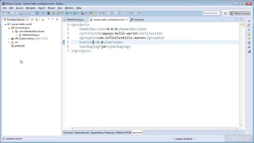
Task: Open a Terminal via the toolbar monitor icon
Action: 37,13
